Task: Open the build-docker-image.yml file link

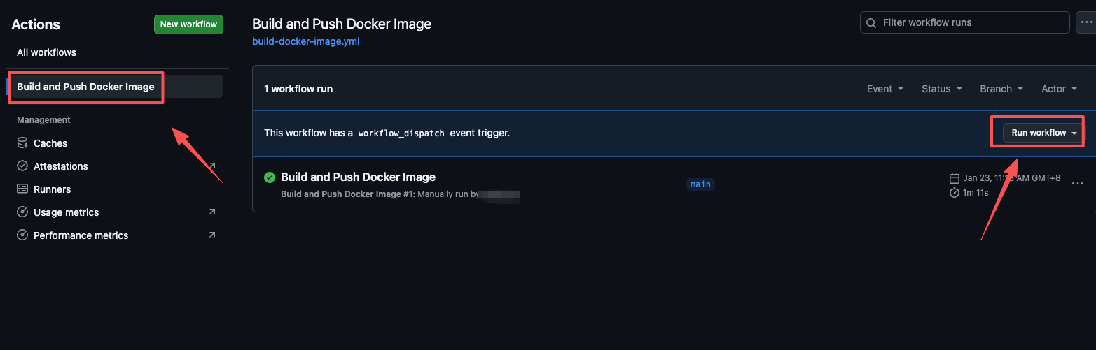Action: click(x=306, y=41)
